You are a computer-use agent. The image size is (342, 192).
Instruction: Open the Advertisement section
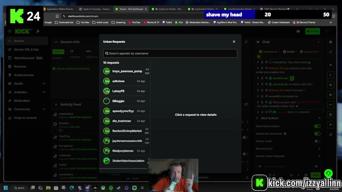27,58
